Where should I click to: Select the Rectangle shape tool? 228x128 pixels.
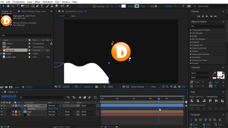pos(33,6)
